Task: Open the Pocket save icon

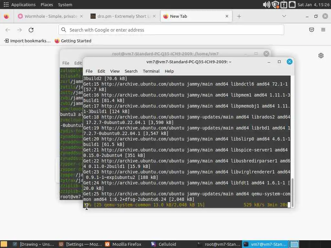Action: pos(311,30)
